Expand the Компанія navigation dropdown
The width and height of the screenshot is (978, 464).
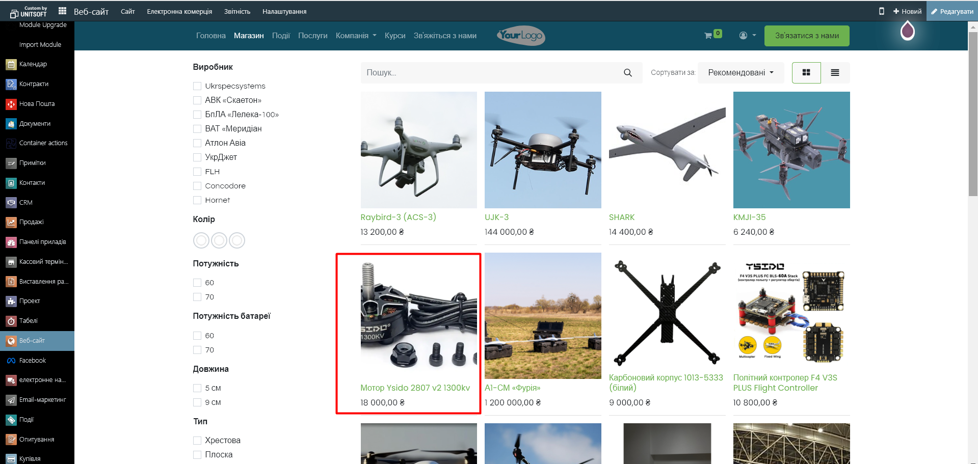(356, 36)
